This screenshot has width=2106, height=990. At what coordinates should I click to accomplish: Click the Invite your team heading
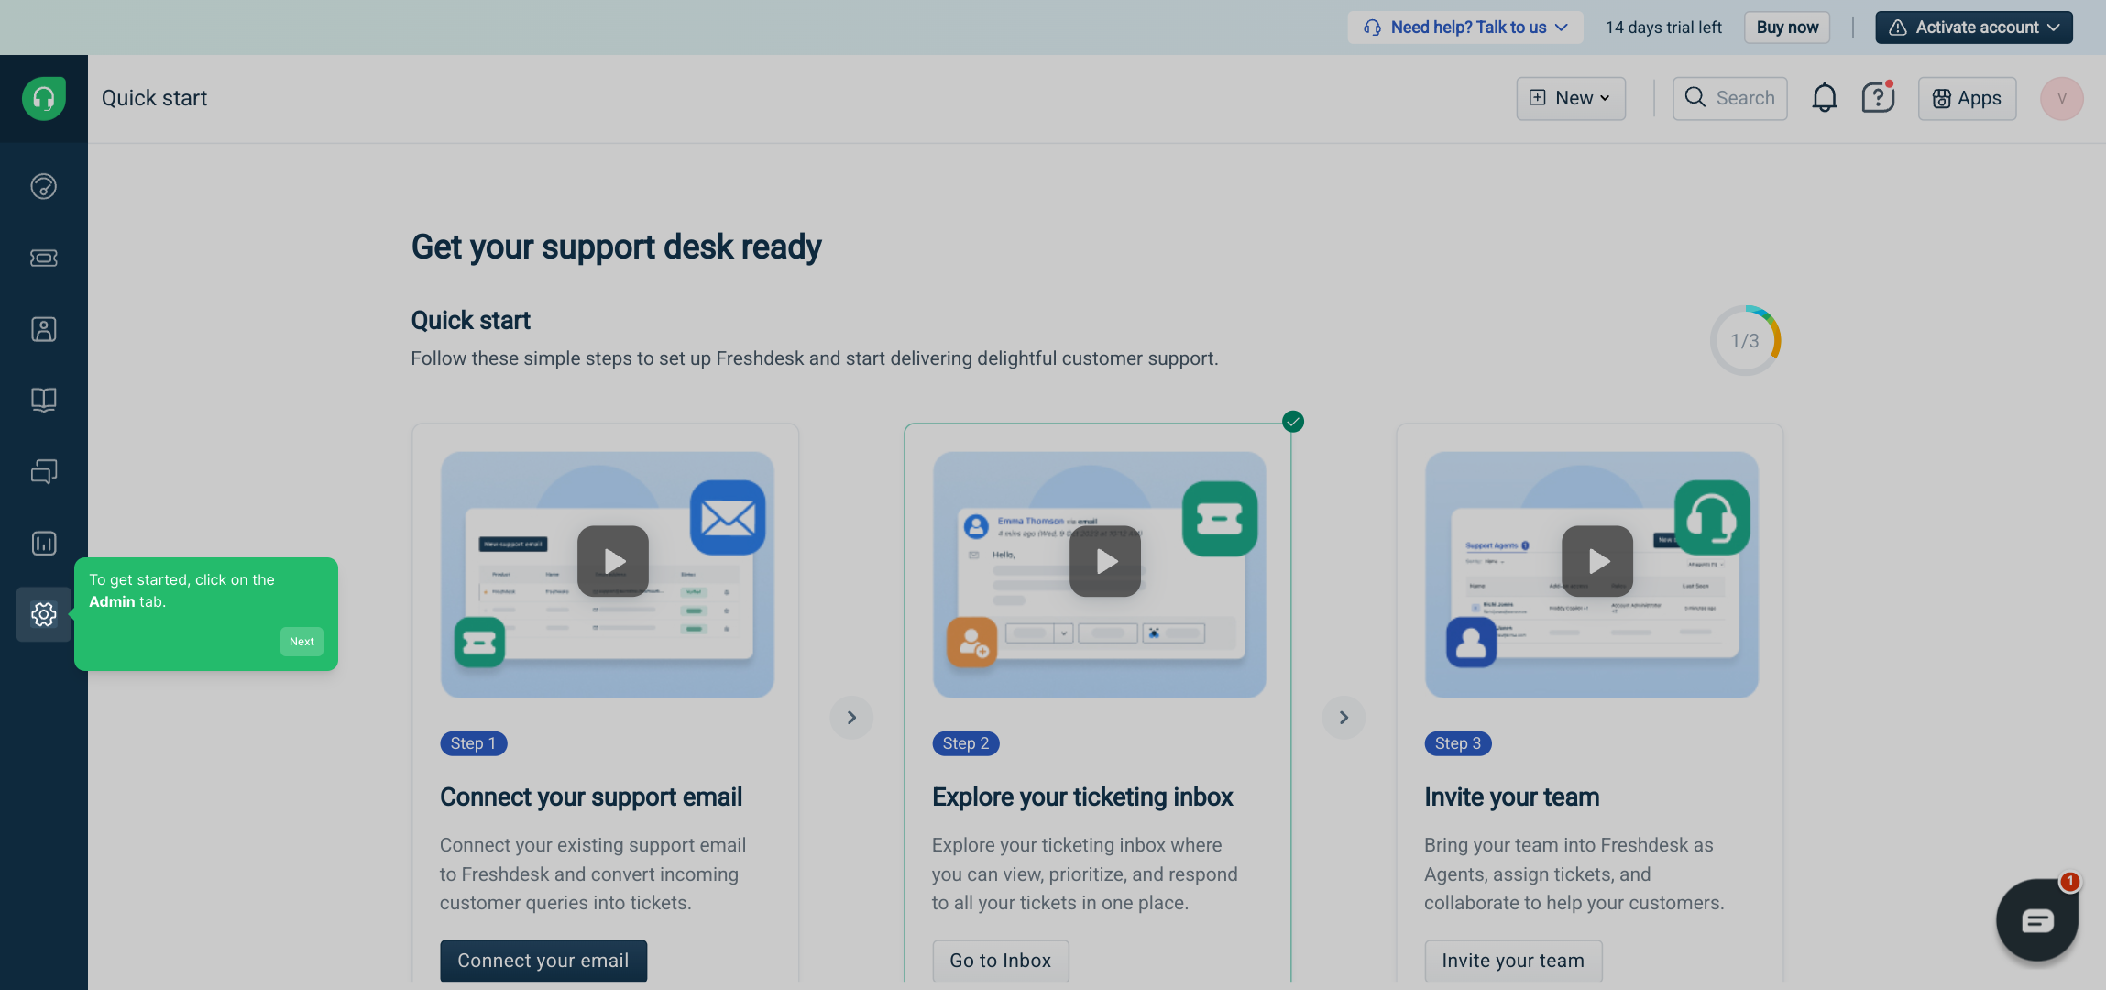tap(1512, 797)
